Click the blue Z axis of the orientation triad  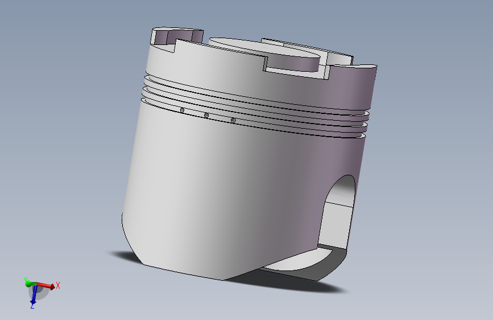pos(34,296)
